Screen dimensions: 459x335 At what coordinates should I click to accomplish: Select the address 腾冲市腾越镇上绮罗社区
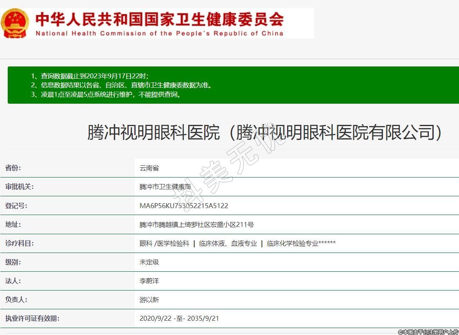pos(196,224)
